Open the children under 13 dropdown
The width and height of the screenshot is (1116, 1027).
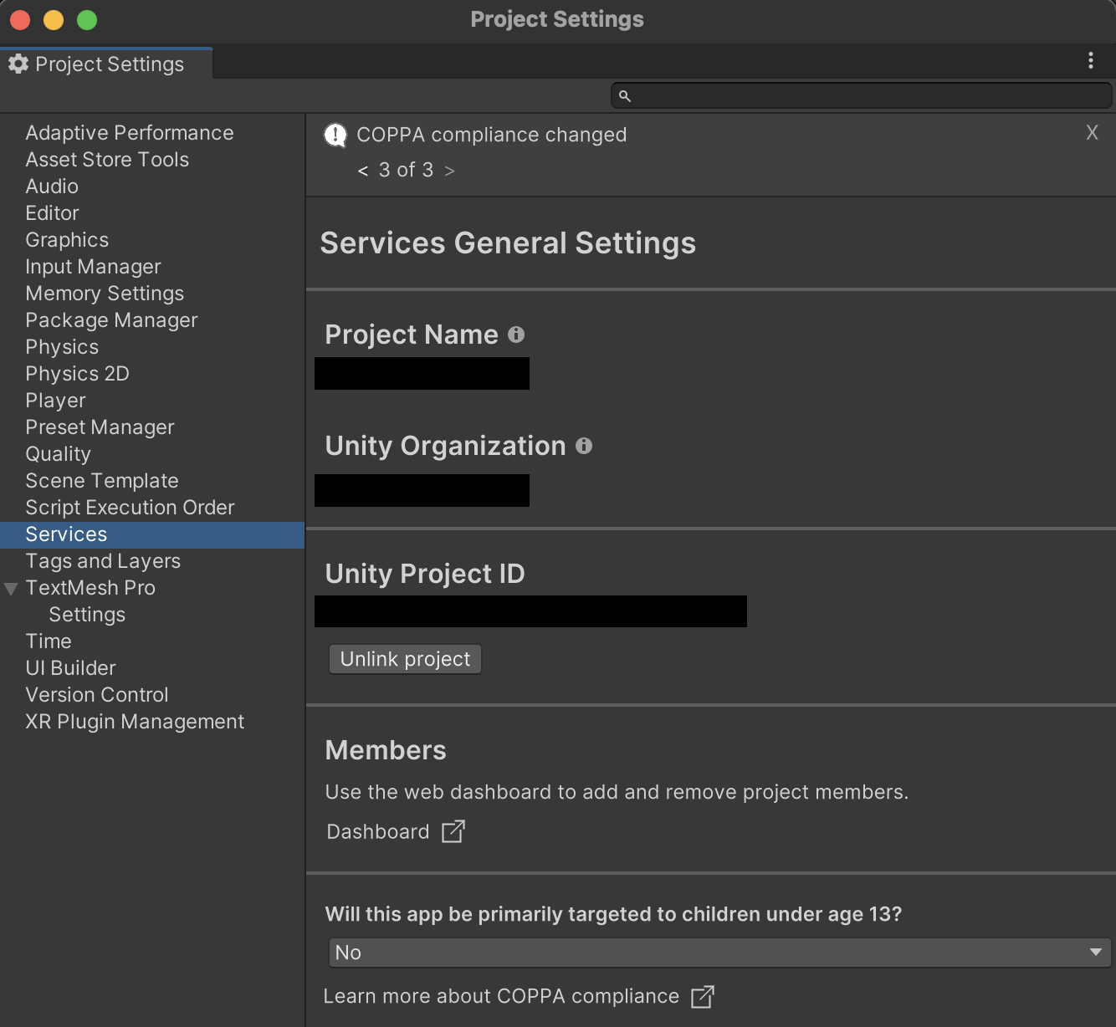(x=719, y=953)
